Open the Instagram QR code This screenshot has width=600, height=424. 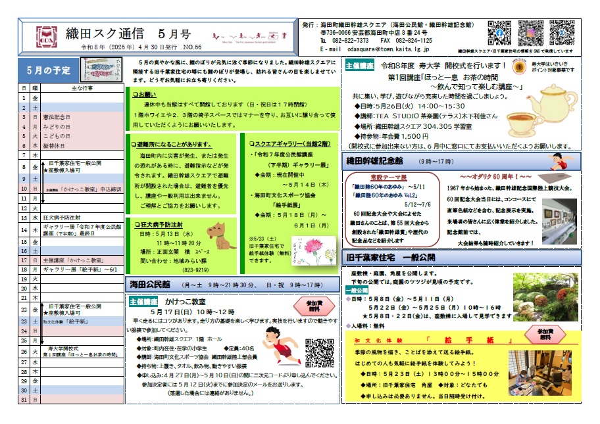(530, 34)
